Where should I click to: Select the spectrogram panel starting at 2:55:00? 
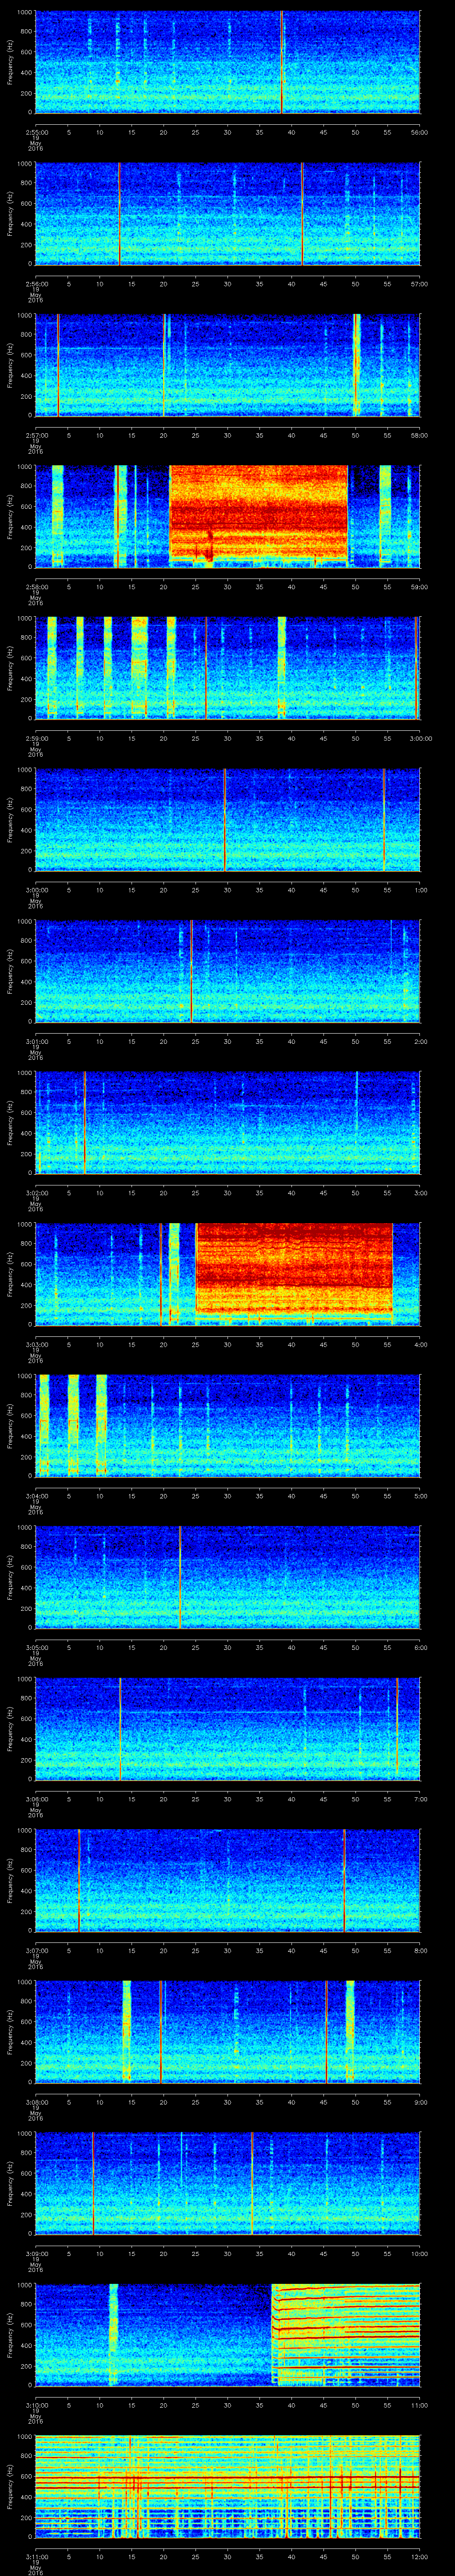227,62
